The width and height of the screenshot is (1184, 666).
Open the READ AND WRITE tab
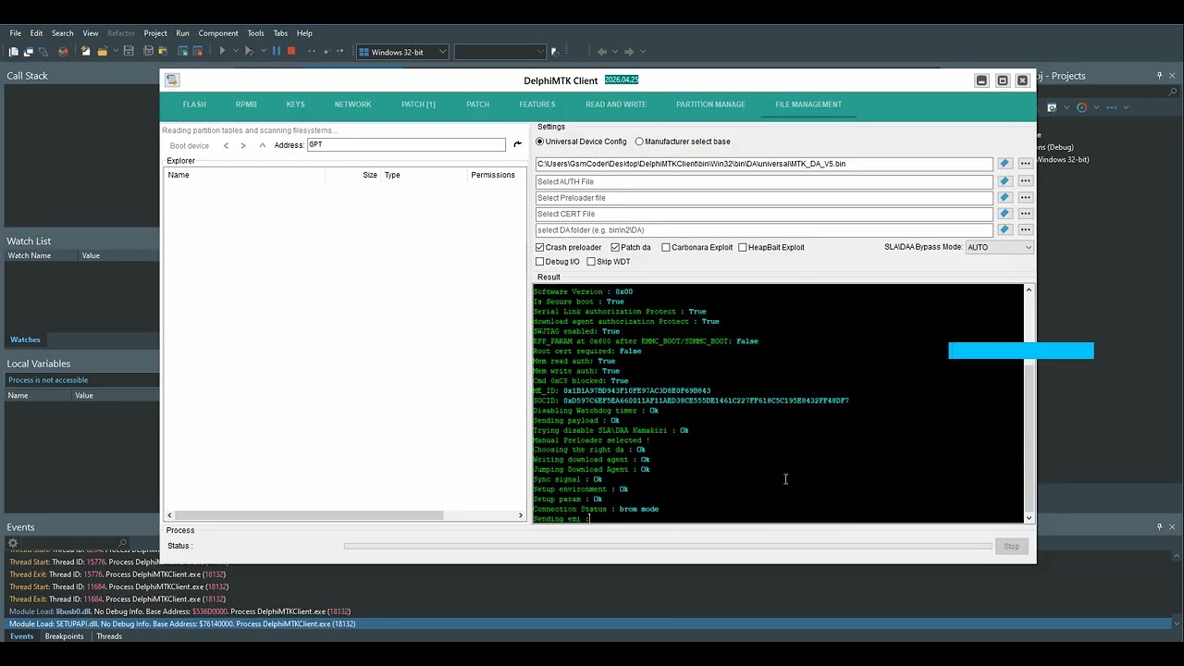coord(616,105)
